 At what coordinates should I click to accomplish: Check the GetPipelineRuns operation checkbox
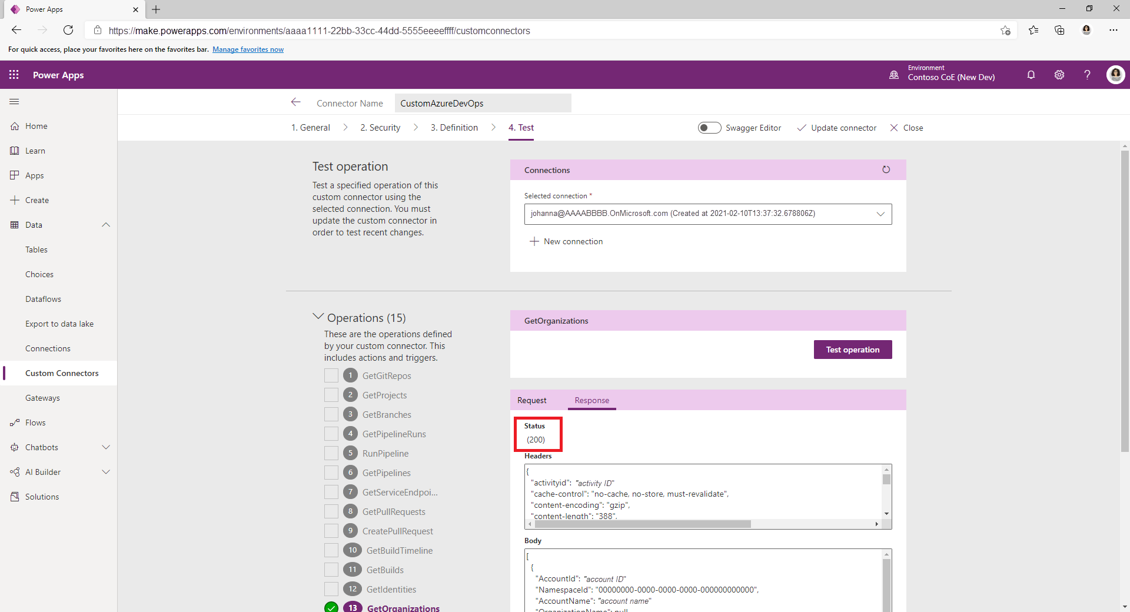(331, 434)
